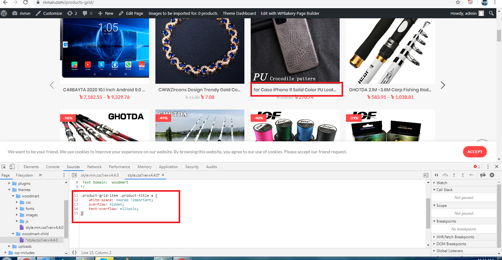Click the blue sapphire bracelet product image
502x260 pixels.
(200, 51)
